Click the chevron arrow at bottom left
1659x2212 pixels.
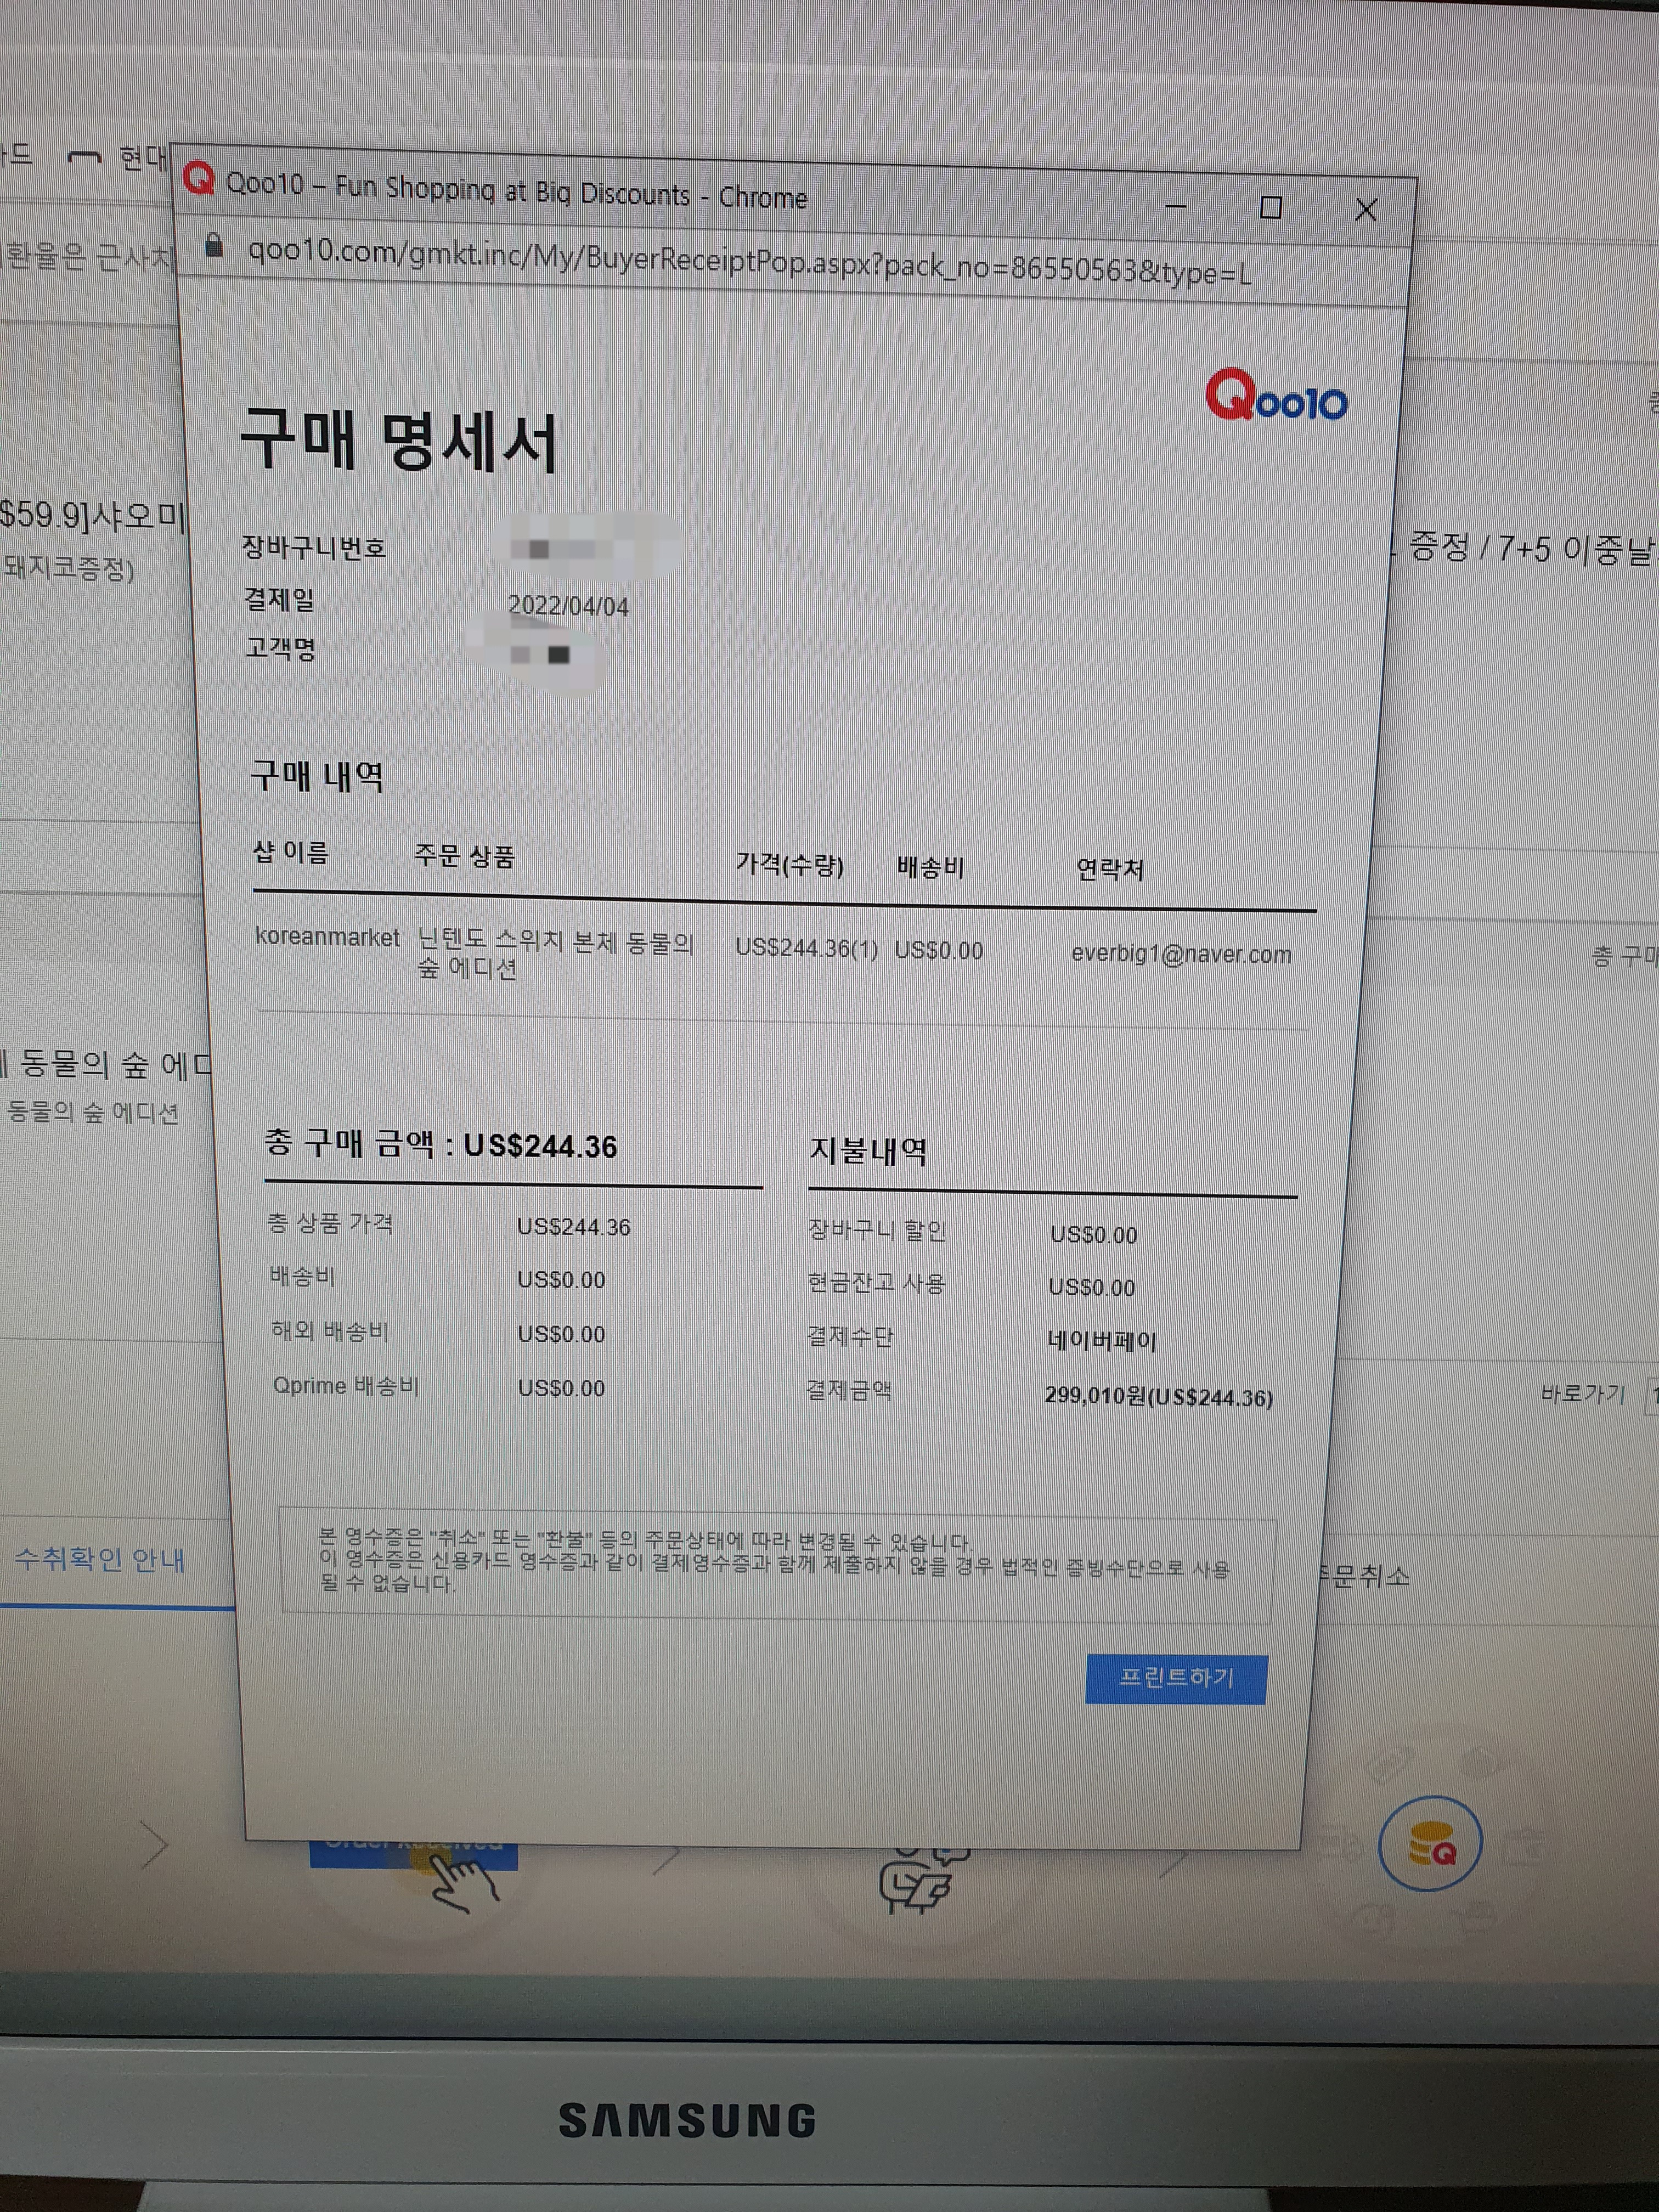(155, 1845)
